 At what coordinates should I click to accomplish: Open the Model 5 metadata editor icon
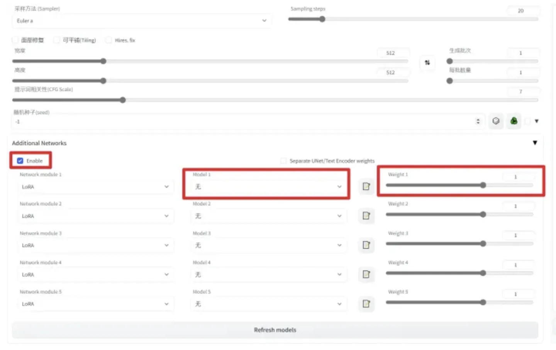click(366, 304)
